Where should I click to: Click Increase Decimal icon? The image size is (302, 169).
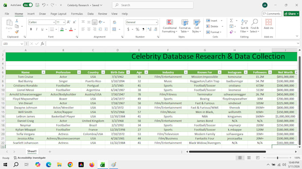click(150, 29)
